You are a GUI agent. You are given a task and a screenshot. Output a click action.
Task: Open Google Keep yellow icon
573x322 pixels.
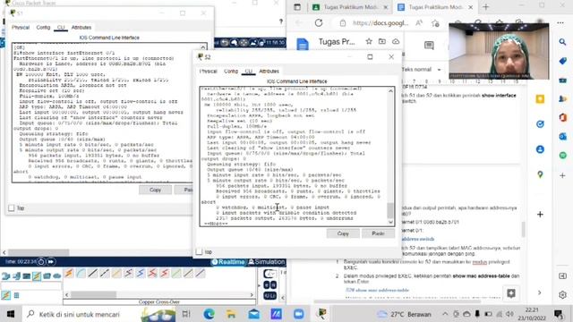click(540, 99)
